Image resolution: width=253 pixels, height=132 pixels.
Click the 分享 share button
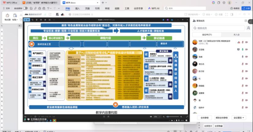click(246, 8)
